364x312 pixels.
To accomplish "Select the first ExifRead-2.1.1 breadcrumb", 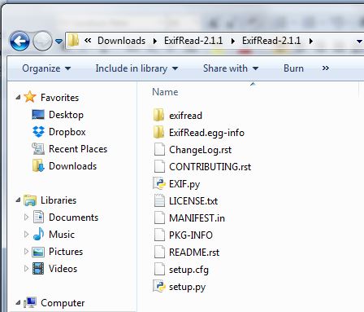I will coord(193,41).
